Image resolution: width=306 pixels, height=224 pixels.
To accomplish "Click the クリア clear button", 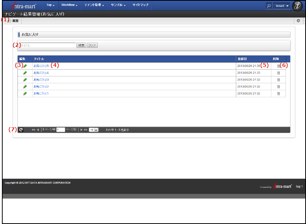I will click(x=92, y=45).
